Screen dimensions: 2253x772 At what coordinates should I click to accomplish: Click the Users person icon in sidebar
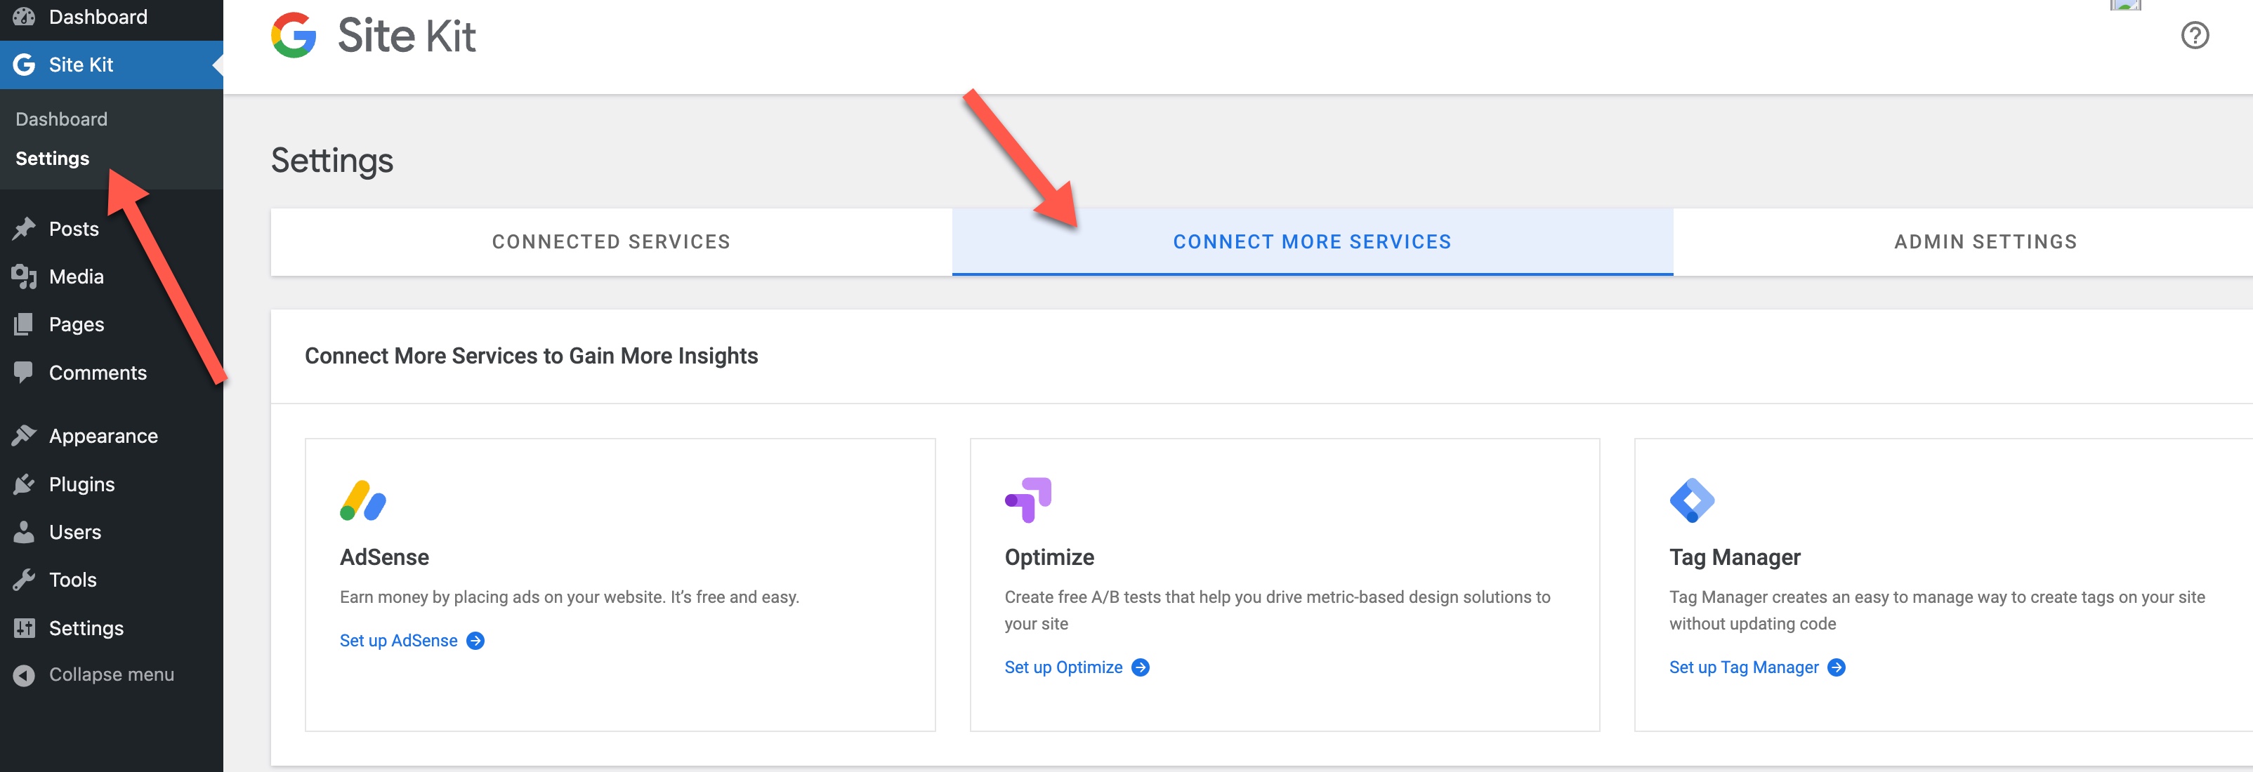[25, 531]
